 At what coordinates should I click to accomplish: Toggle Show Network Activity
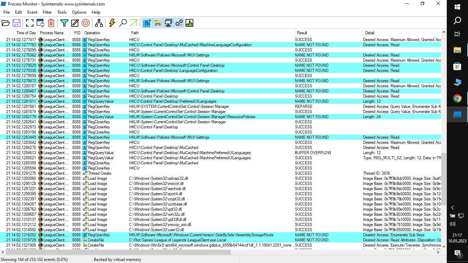pos(168,23)
